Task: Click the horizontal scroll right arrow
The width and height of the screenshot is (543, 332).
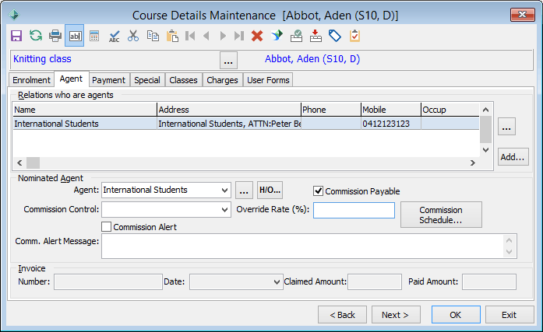Action: 473,163
